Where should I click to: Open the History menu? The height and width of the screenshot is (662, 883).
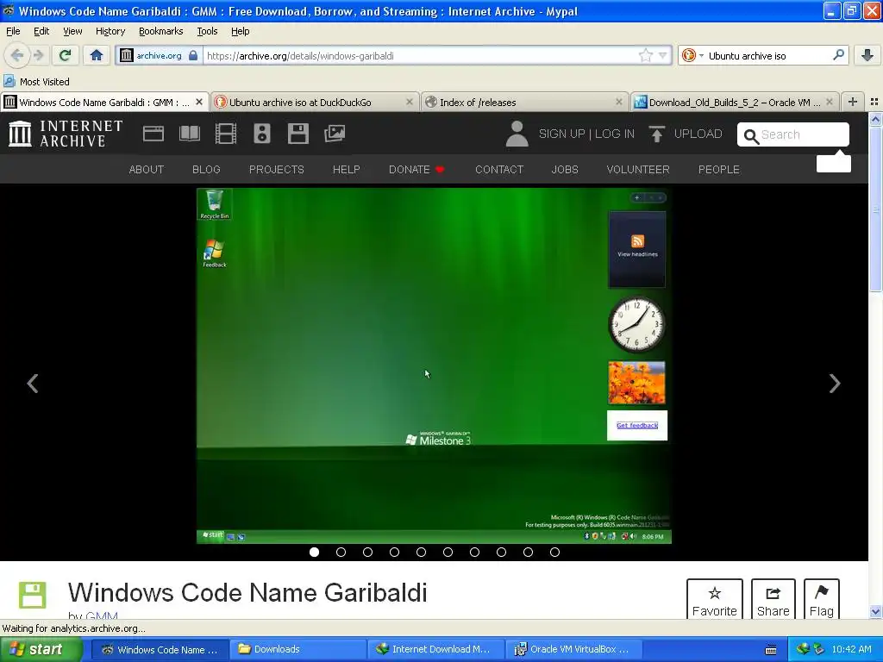pyautogui.click(x=110, y=31)
